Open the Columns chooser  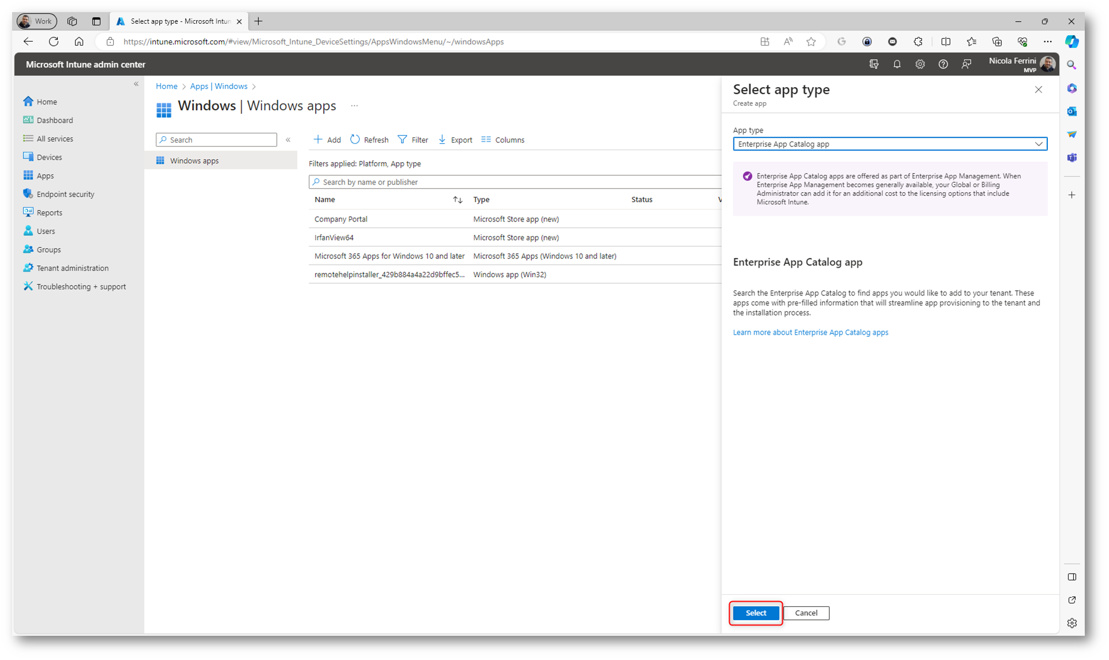click(x=503, y=140)
